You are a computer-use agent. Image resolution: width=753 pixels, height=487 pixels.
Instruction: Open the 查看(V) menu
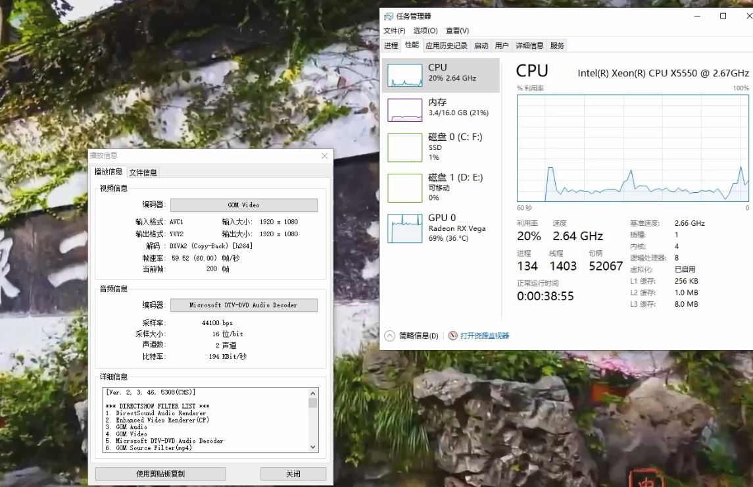(x=458, y=30)
